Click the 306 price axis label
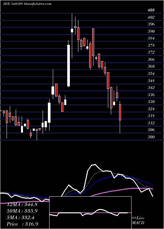Viewport: 164px width, 229px height. 151,130
